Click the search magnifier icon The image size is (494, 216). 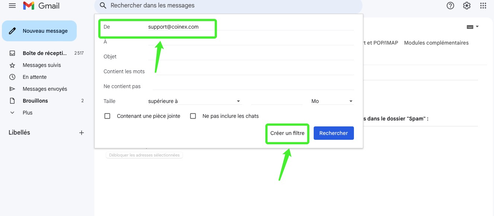103,6
